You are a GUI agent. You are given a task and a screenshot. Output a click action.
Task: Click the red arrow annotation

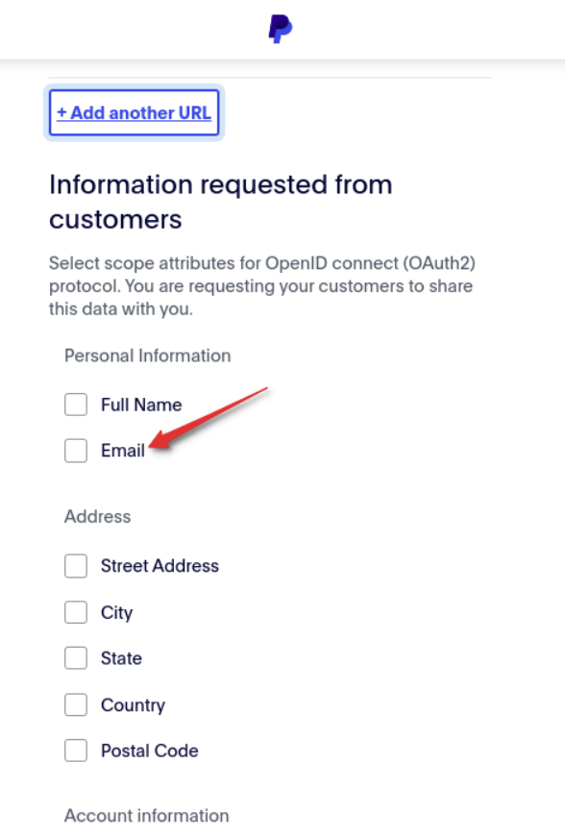[209, 419]
